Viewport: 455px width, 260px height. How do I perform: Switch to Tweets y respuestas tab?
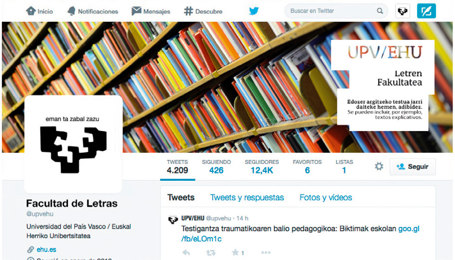click(x=247, y=197)
